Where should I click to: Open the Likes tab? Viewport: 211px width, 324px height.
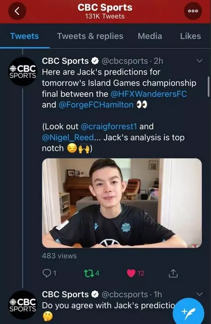pos(190,36)
